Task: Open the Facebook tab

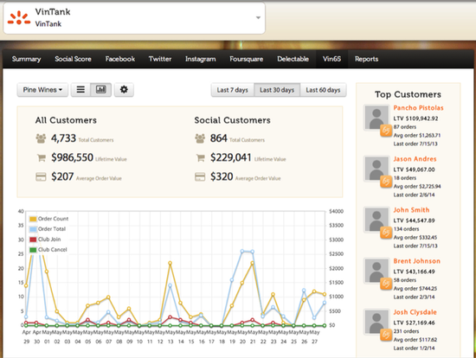Action: click(x=120, y=59)
